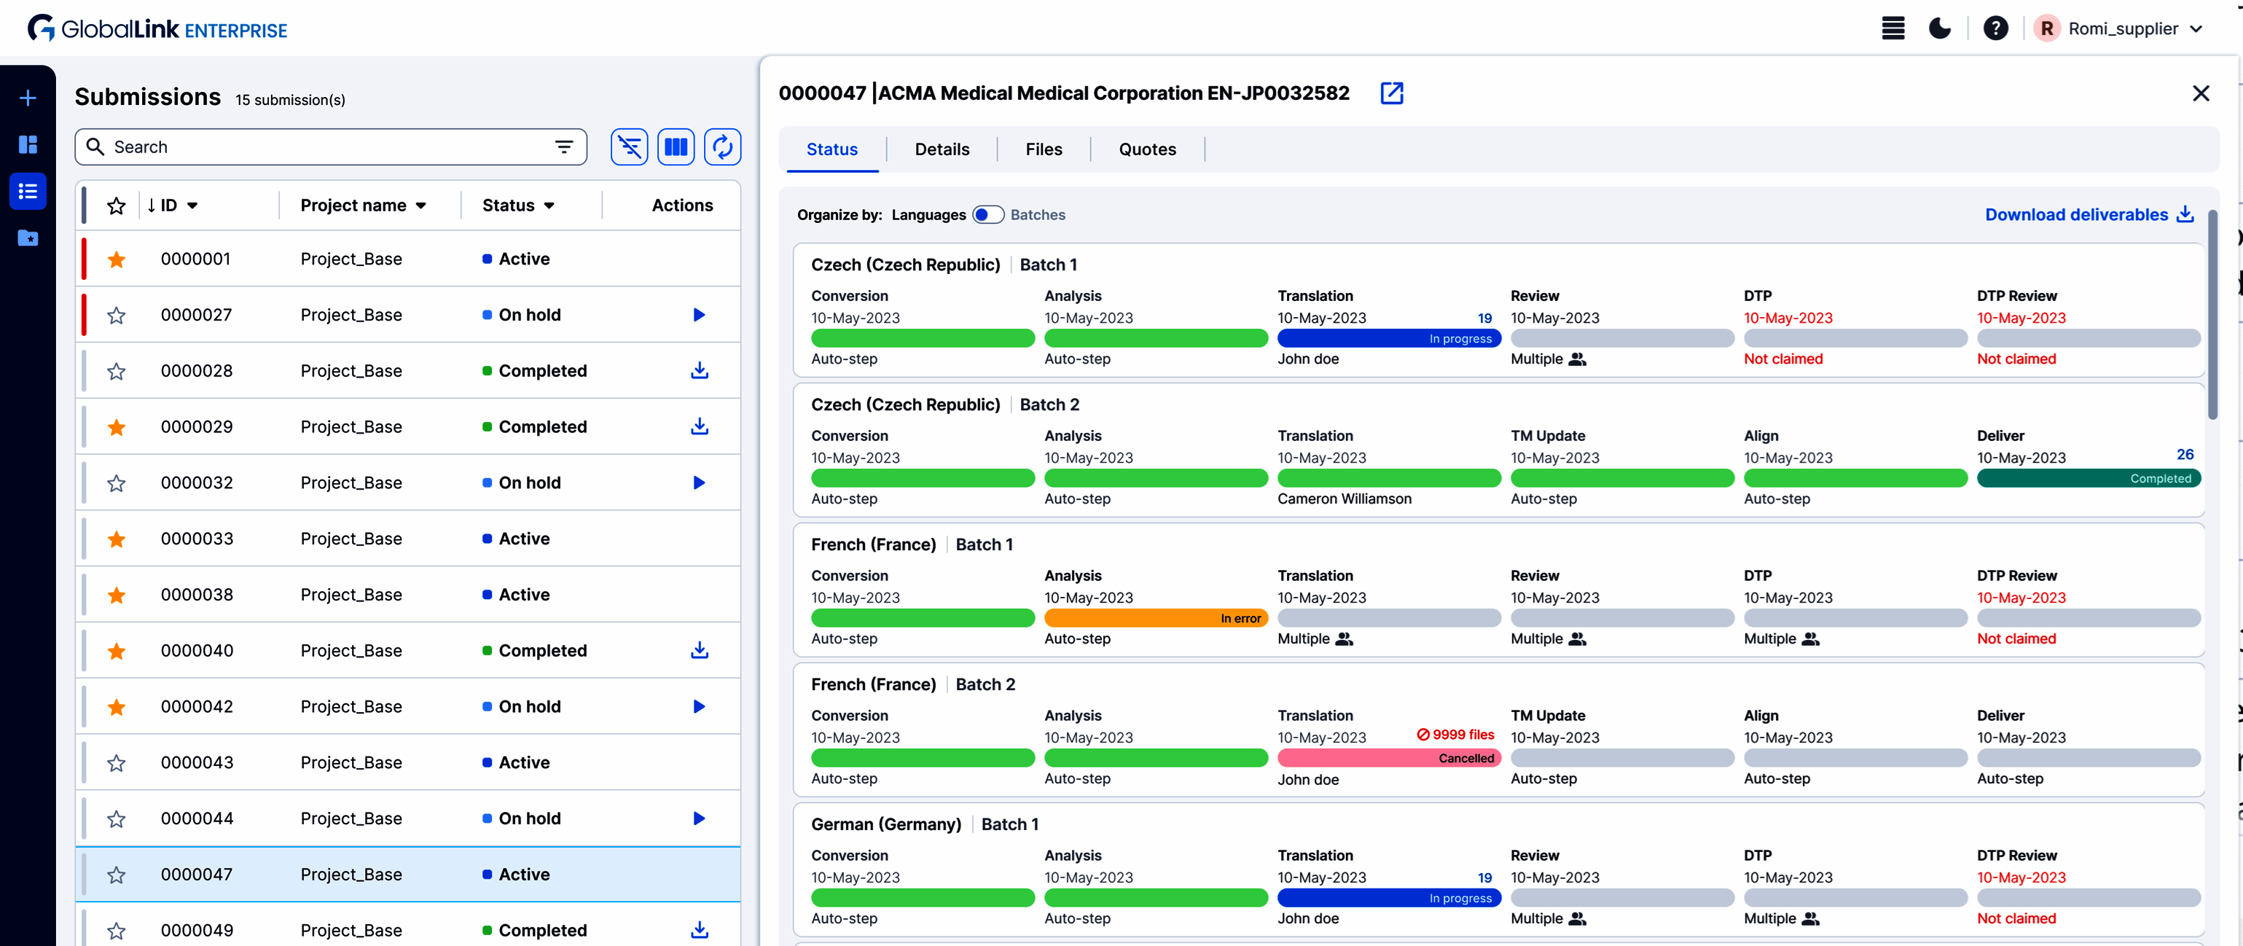Switch to the Quotes tab
Screen dimensions: 2243x946
[1147, 149]
